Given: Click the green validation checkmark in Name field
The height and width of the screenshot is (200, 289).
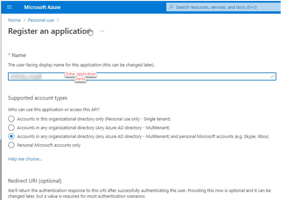Looking at the screenshot, I should (272, 76).
